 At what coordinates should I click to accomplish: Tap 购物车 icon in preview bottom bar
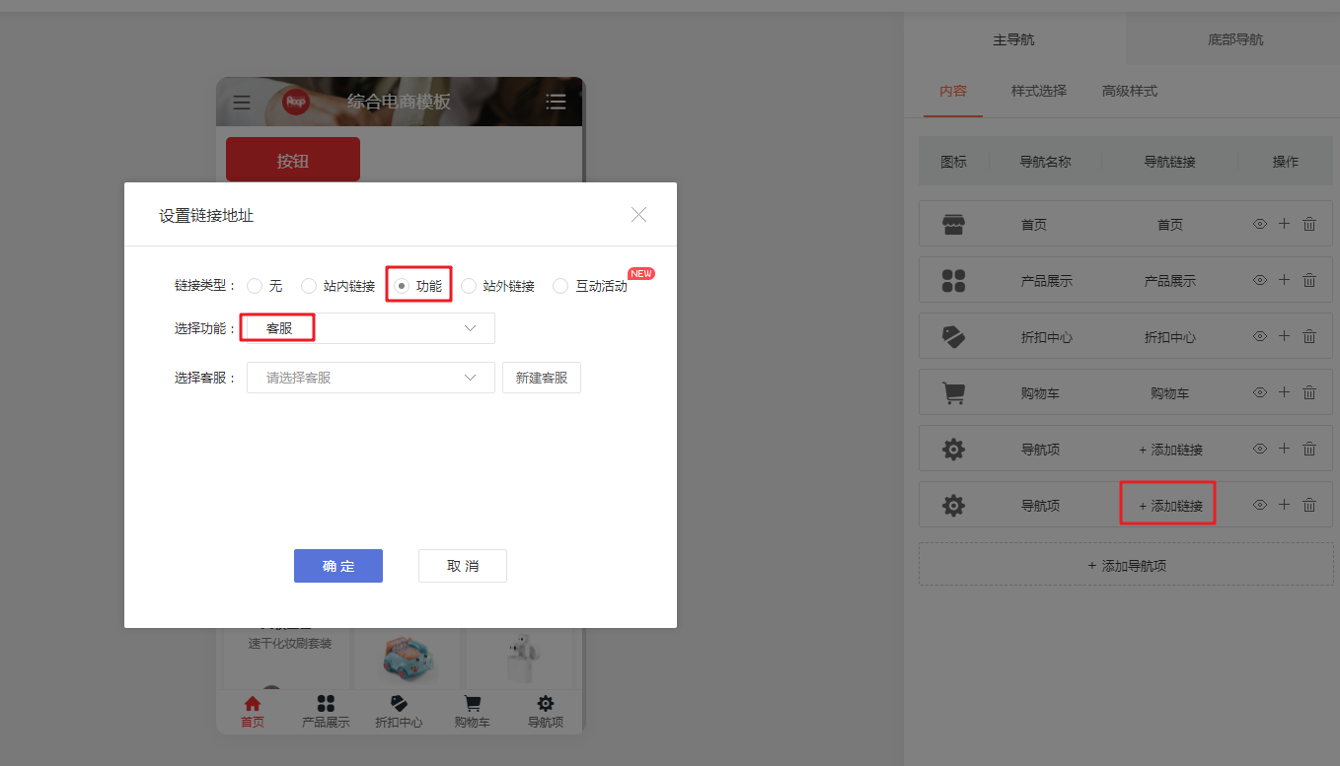tap(473, 704)
